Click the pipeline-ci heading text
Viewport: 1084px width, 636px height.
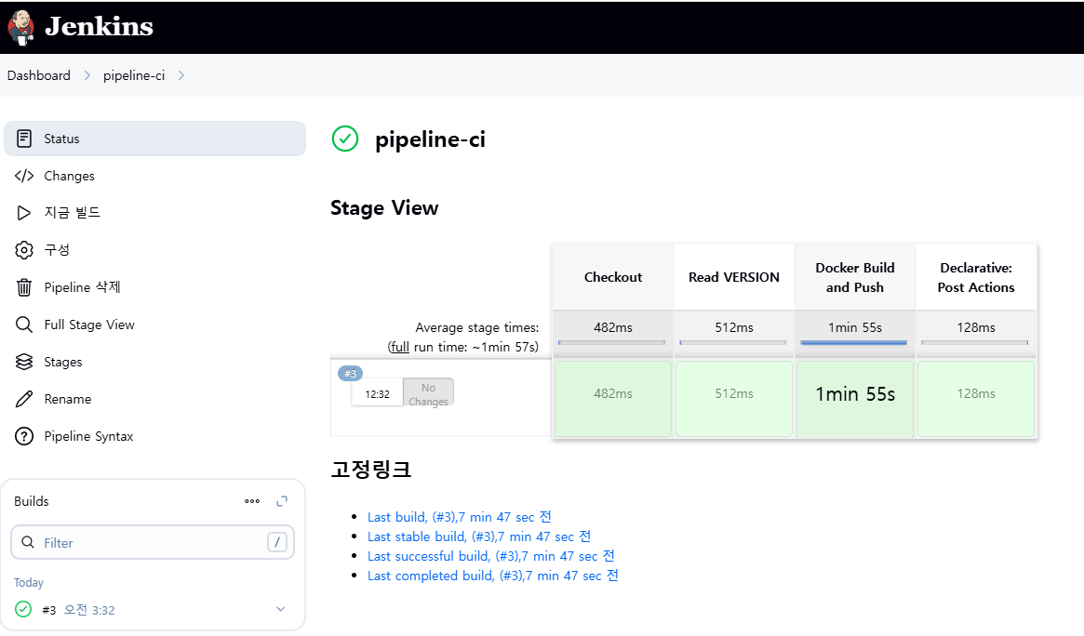[430, 139]
